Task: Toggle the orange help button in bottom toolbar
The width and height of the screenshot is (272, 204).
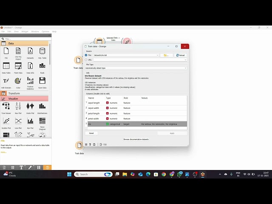Action: [47, 167]
